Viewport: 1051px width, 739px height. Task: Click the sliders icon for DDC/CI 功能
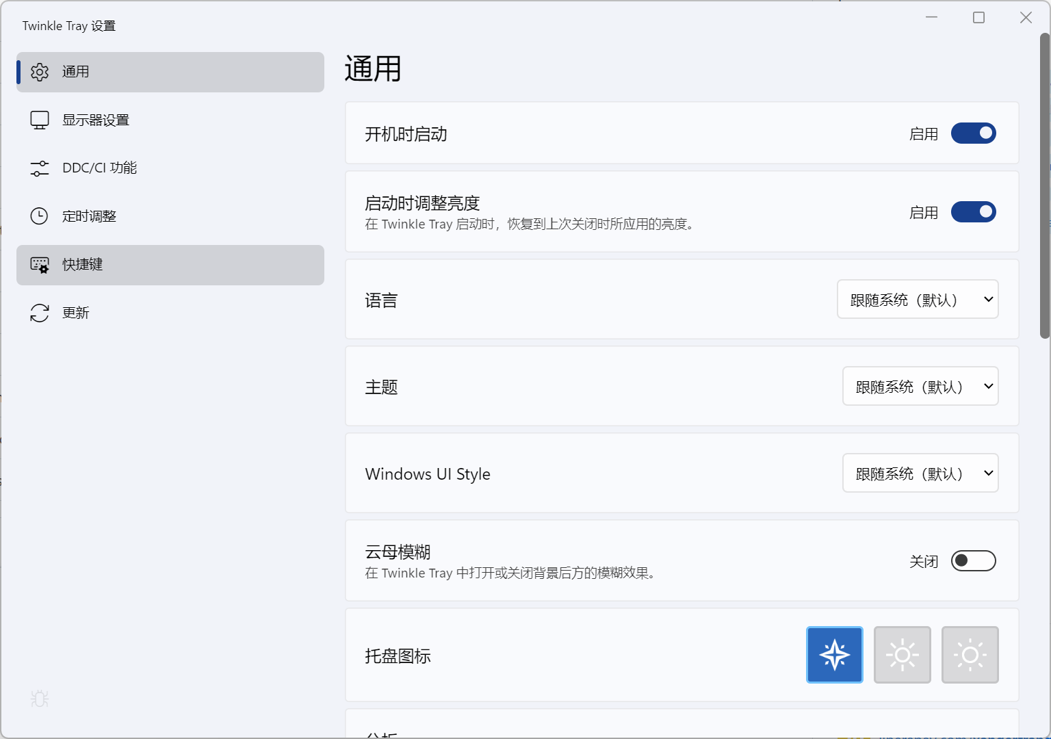[x=40, y=168]
